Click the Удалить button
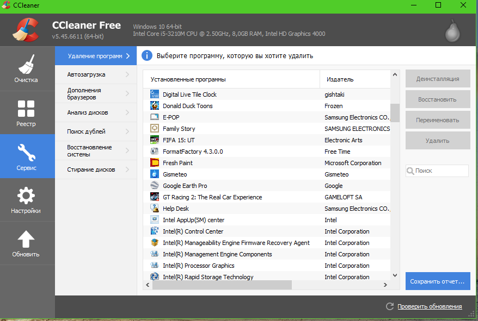The image size is (478, 321). (x=438, y=141)
